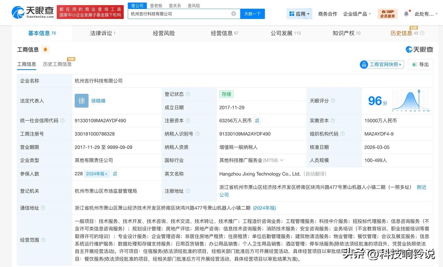Click the alarm bell beside 工商信息
This screenshot has height=267, width=443.
click(44, 49)
